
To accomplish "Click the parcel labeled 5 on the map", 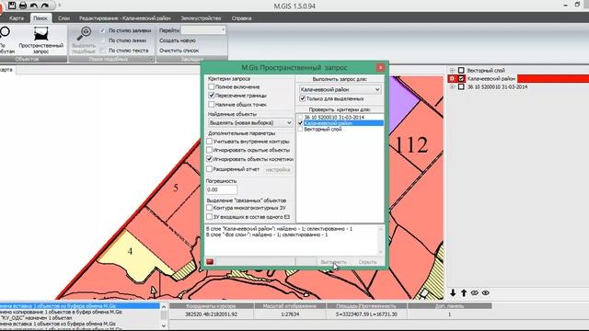I will tap(176, 188).
